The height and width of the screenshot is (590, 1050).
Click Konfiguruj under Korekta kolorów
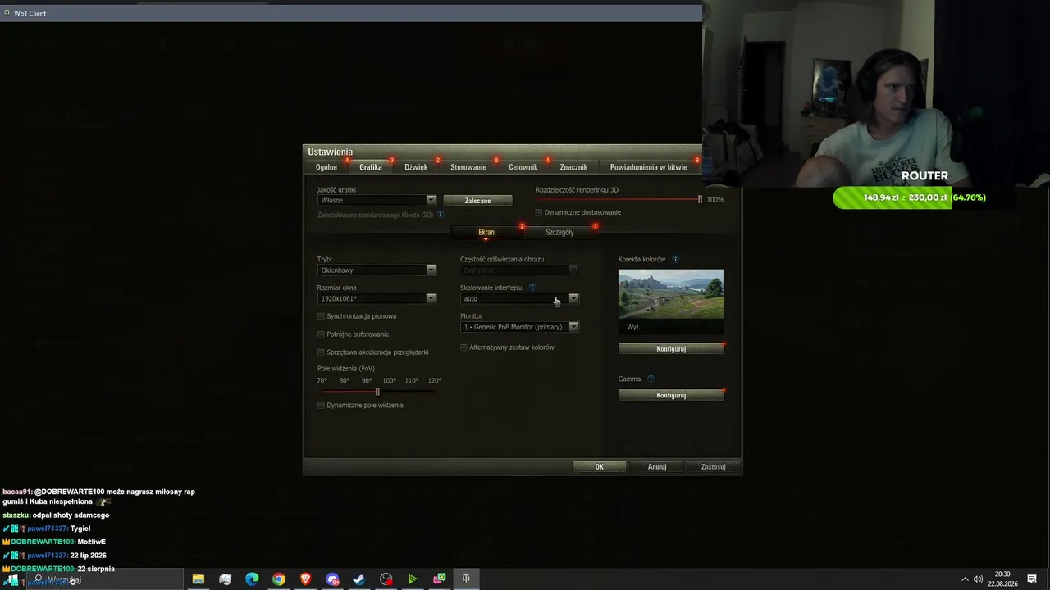[671, 349]
